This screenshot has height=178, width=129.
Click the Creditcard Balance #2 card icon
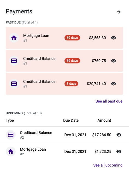[x=11, y=135]
